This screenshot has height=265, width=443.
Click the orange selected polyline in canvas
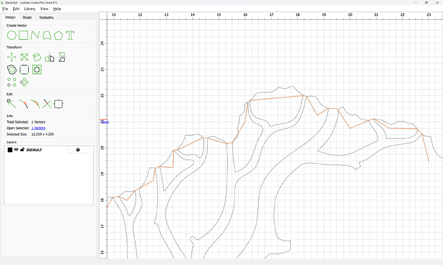[277, 98]
